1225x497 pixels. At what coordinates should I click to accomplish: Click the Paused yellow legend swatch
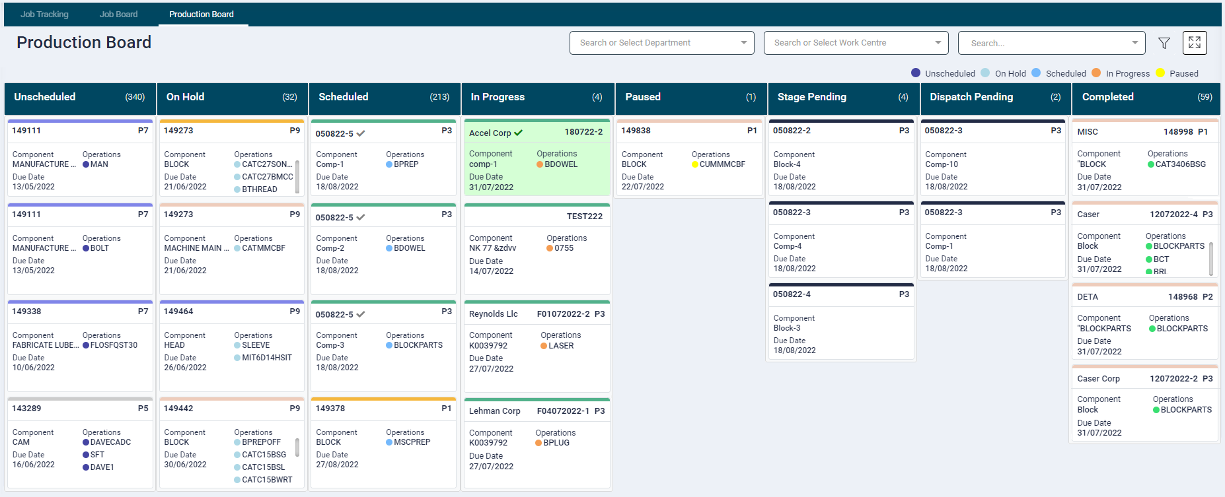click(x=1160, y=73)
